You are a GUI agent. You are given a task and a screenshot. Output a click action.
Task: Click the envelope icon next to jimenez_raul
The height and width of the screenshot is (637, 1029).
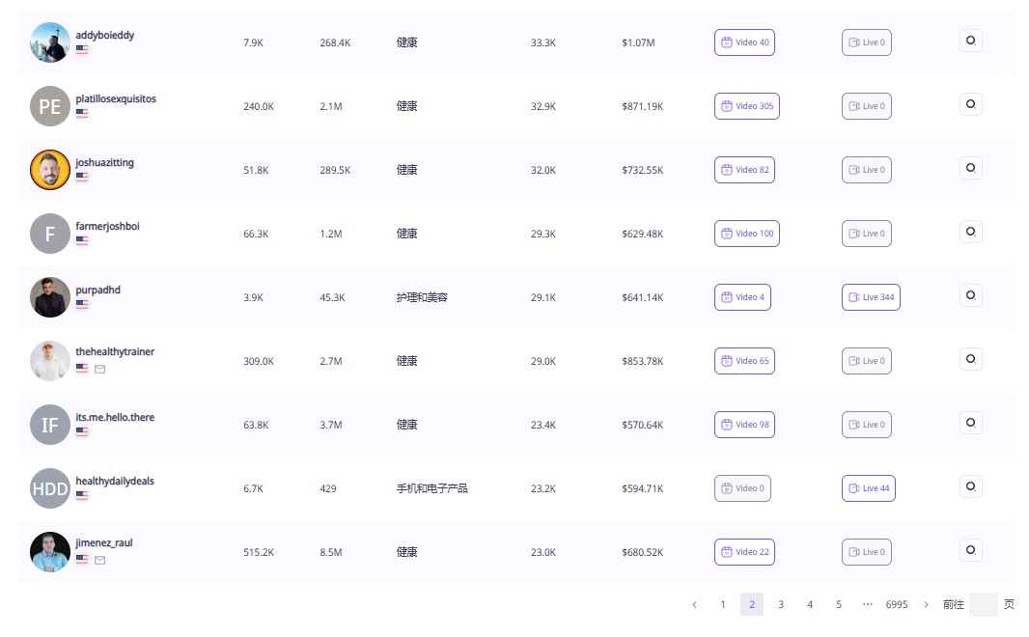click(x=99, y=560)
